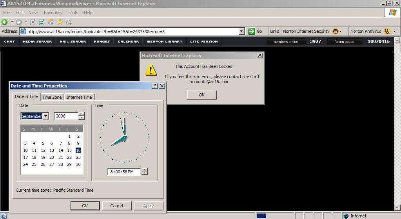
Task: Decrease the year with down spinner
Action: [81, 118]
